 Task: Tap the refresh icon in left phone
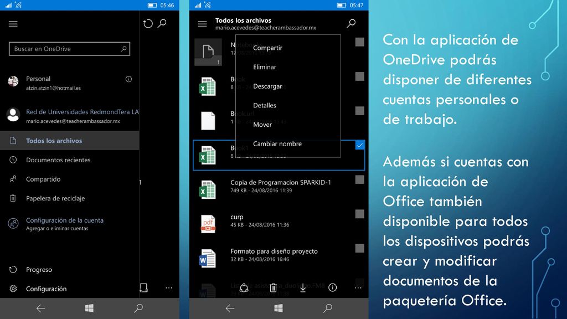pos(148,24)
